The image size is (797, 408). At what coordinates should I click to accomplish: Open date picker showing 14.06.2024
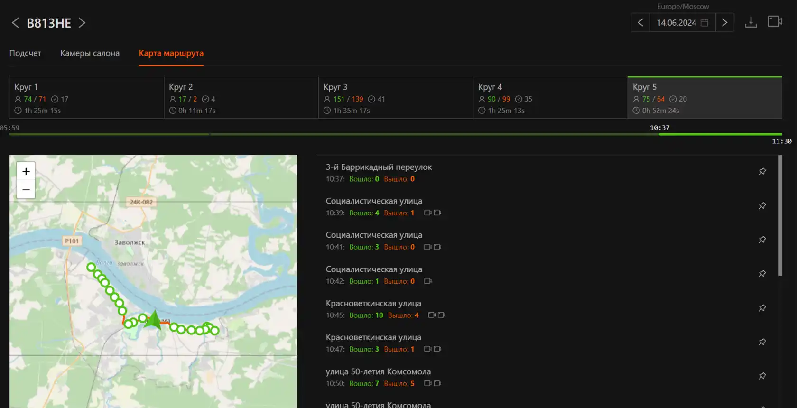pos(682,22)
